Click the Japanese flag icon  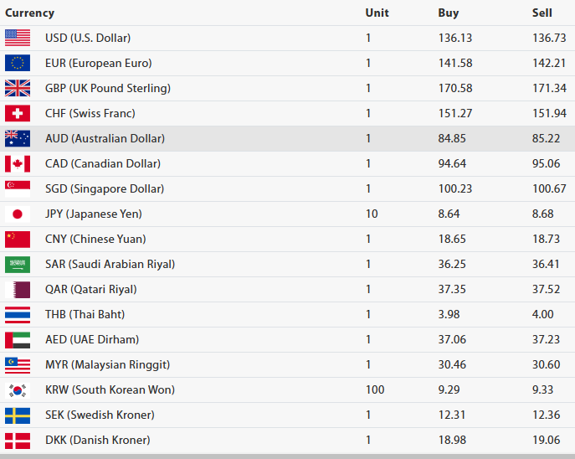pyautogui.click(x=18, y=214)
